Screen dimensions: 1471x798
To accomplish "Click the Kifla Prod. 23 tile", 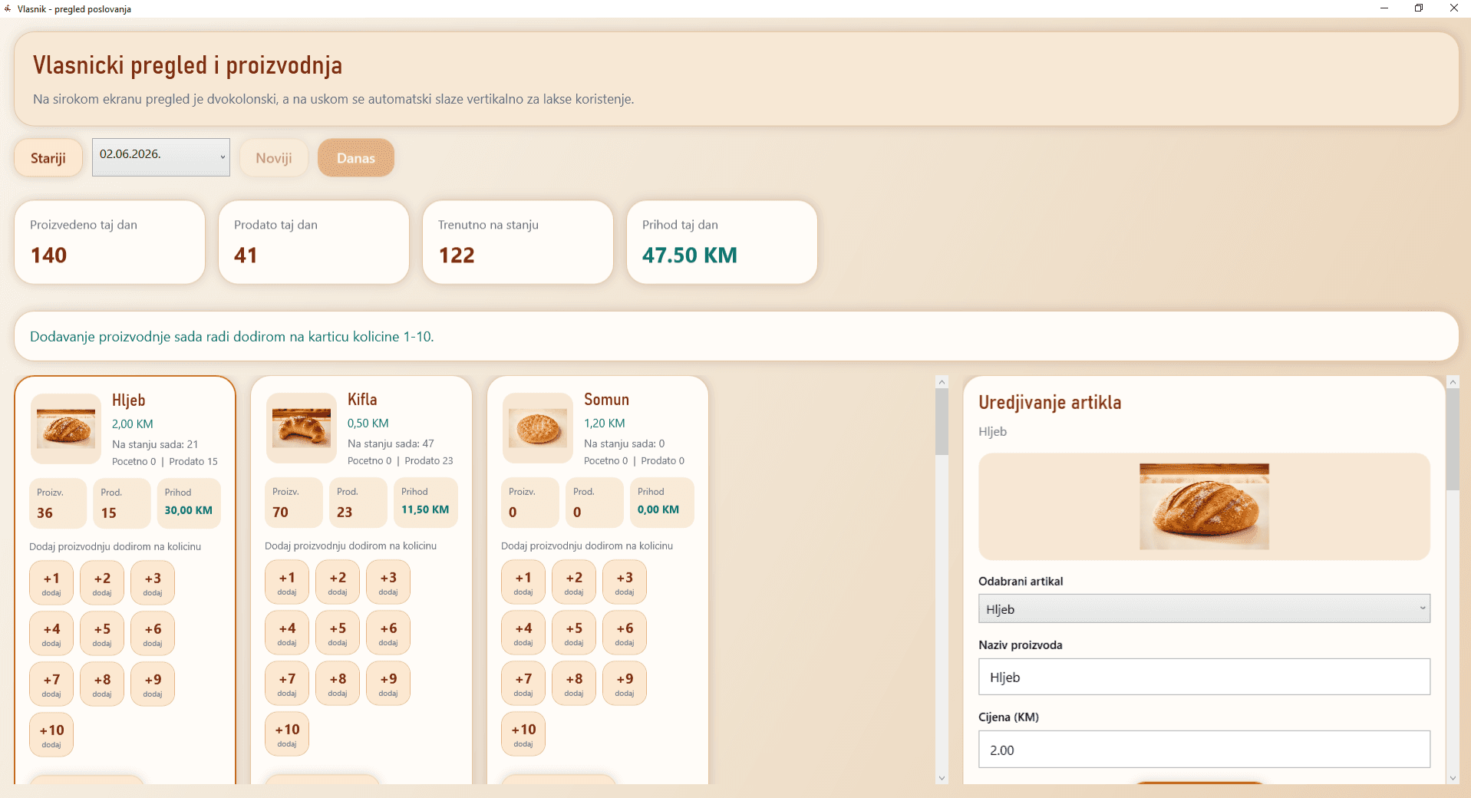I will click(358, 503).
